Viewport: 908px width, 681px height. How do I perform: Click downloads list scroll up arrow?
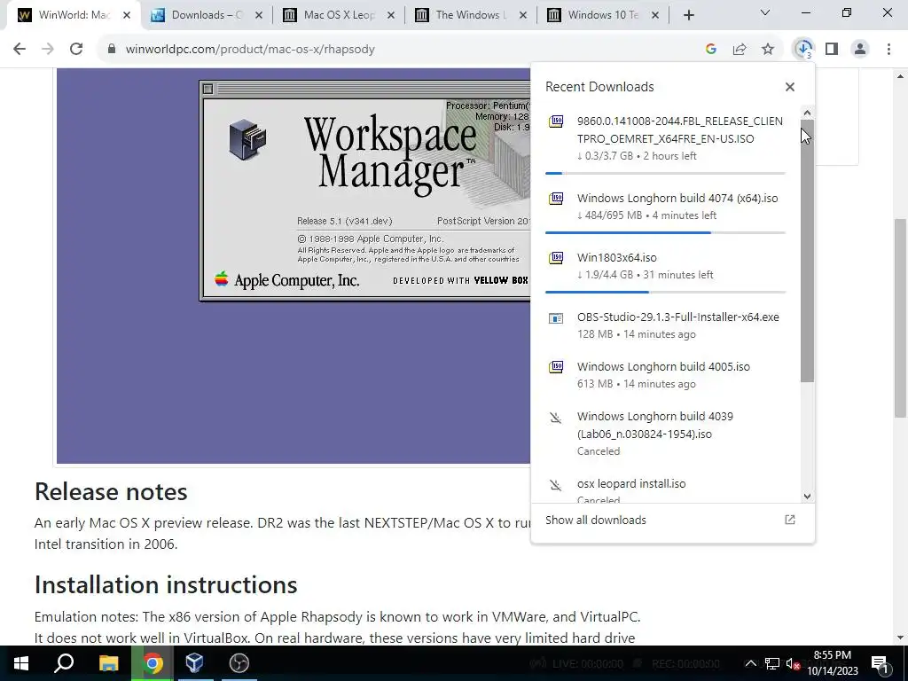click(x=807, y=113)
